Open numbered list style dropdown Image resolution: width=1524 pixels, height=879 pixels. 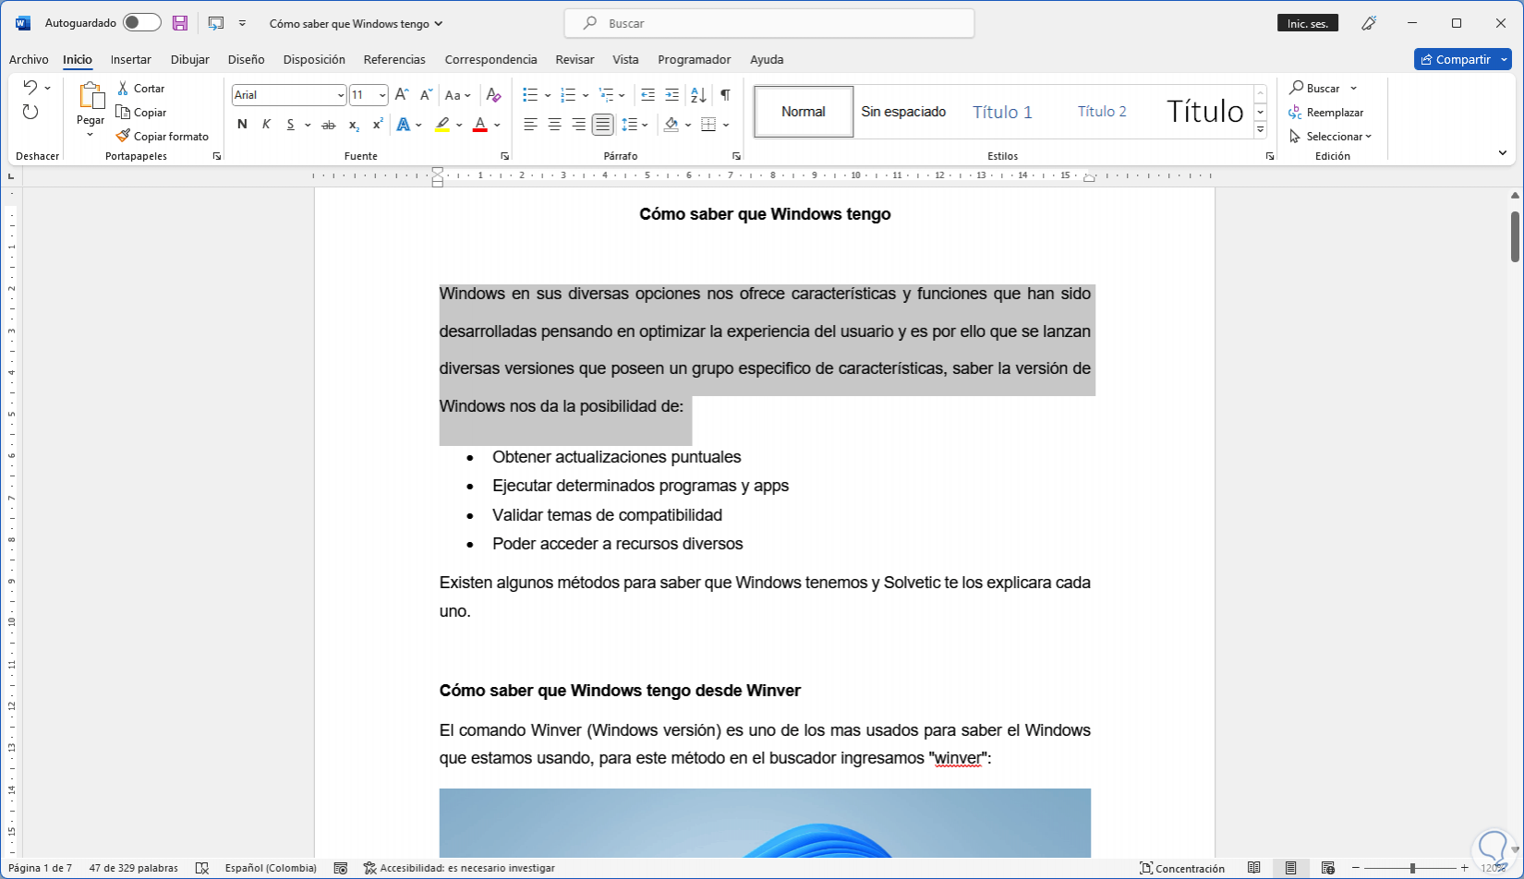[586, 95]
